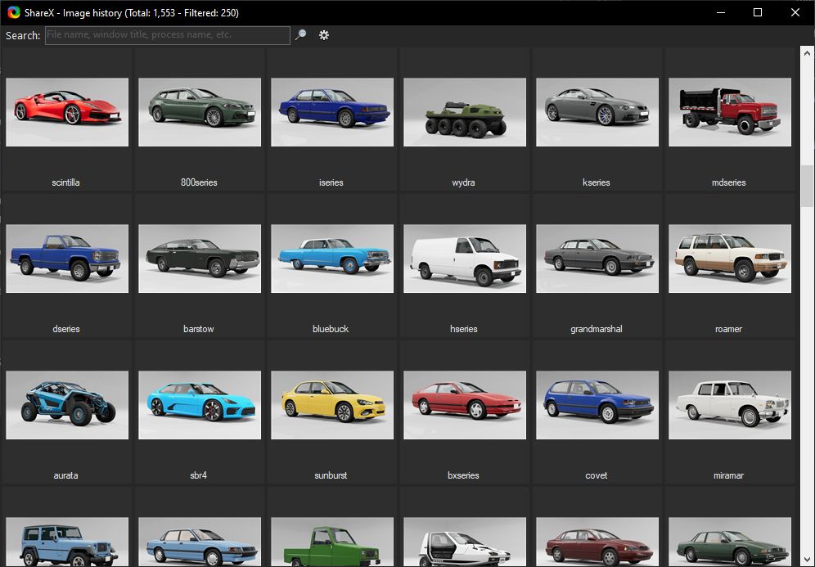Click the 'bxseries' file name label
This screenshot has height=567, width=815.
point(464,475)
